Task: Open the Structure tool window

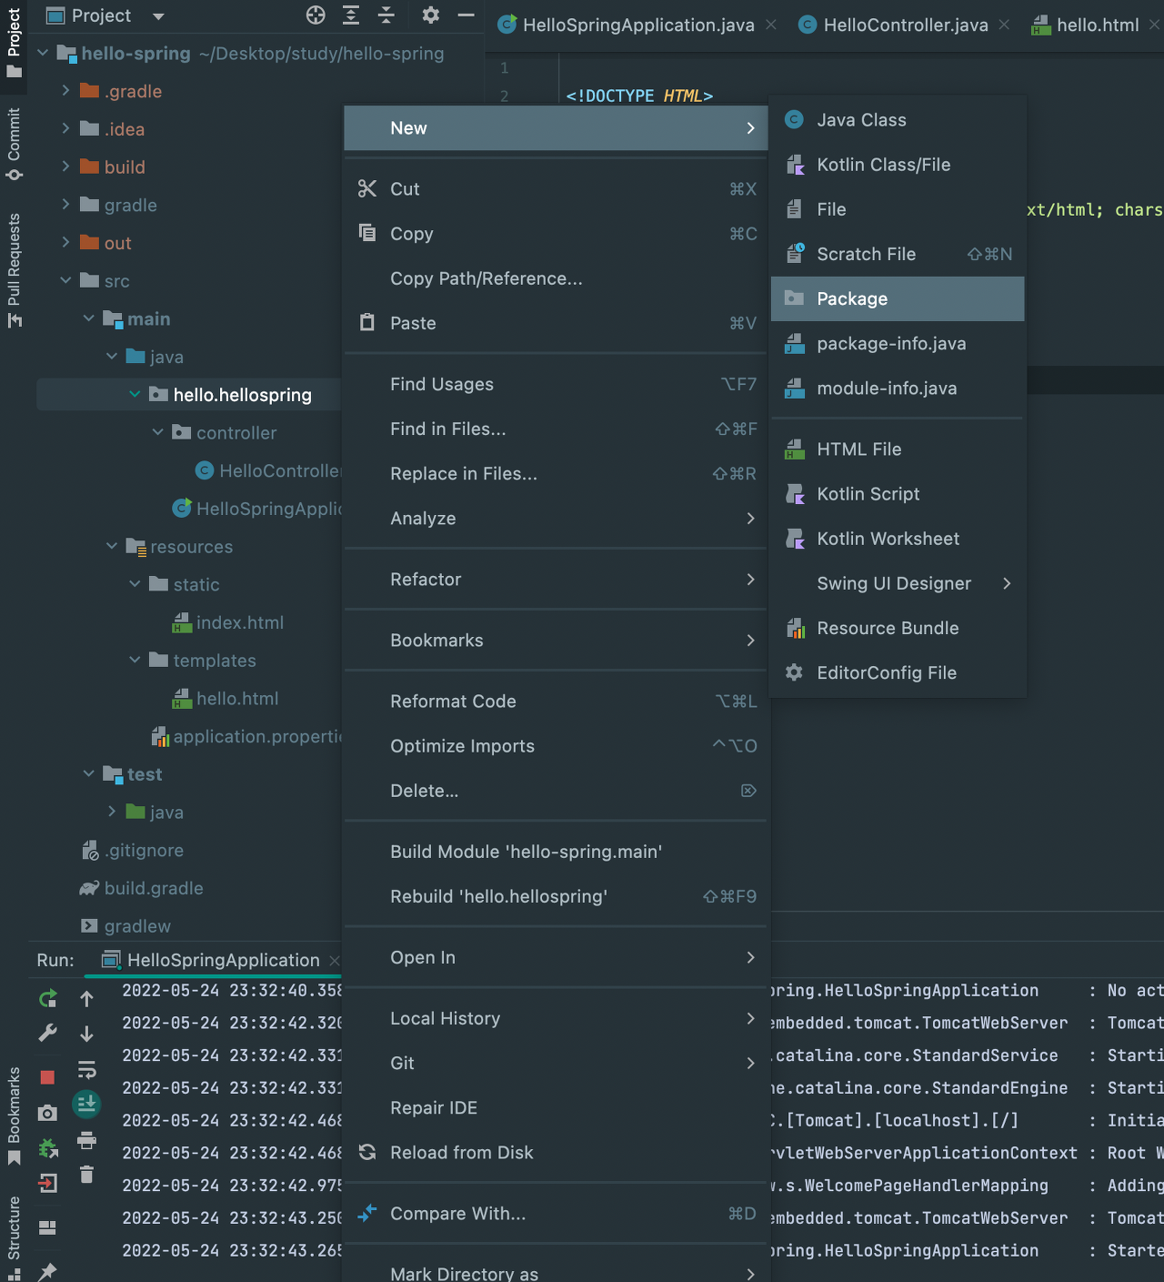Action: click(x=14, y=1237)
